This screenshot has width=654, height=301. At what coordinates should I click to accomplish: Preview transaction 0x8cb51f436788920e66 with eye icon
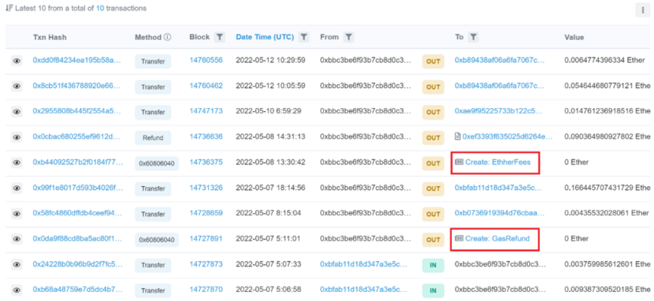click(17, 87)
